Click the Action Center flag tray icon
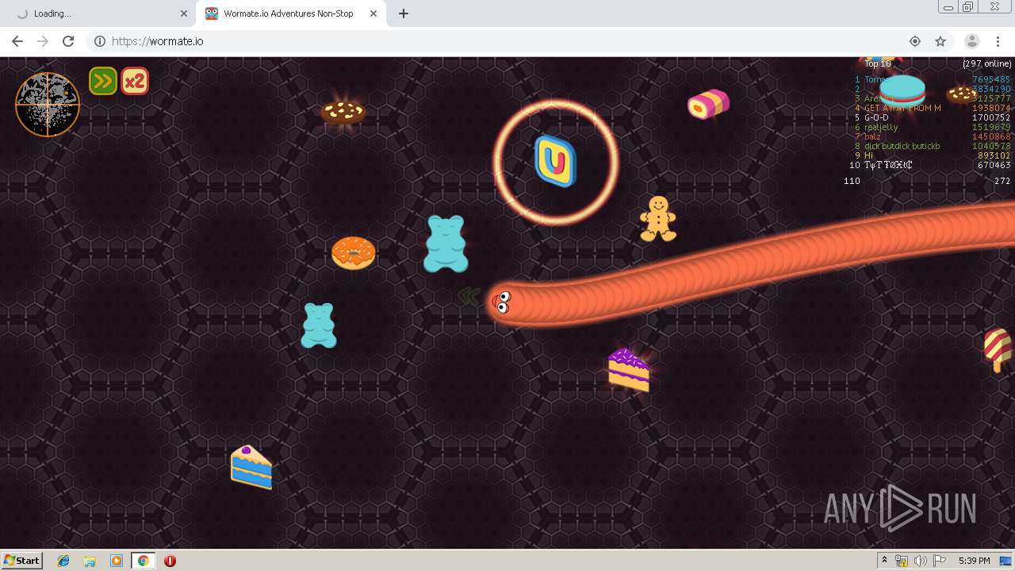 940,561
